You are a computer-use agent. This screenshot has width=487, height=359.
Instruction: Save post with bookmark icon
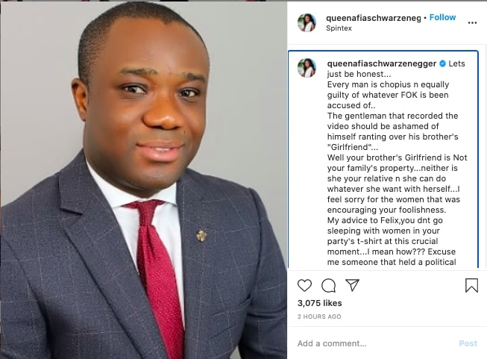pos(471,285)
